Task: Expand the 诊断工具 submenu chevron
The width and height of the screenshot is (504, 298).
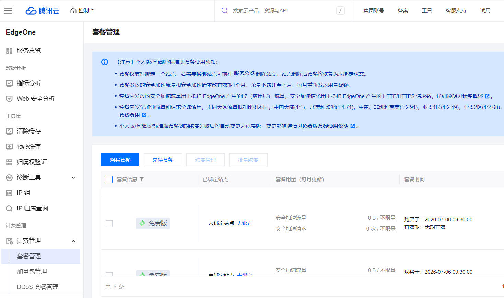Action: click(x=73, y=178)
